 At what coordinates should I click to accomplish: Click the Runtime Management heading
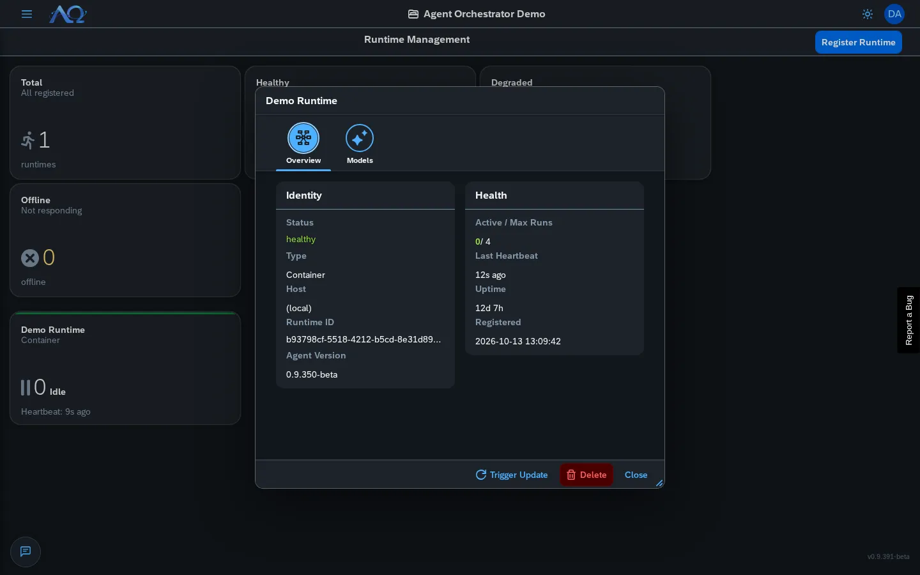coord(417,40)
